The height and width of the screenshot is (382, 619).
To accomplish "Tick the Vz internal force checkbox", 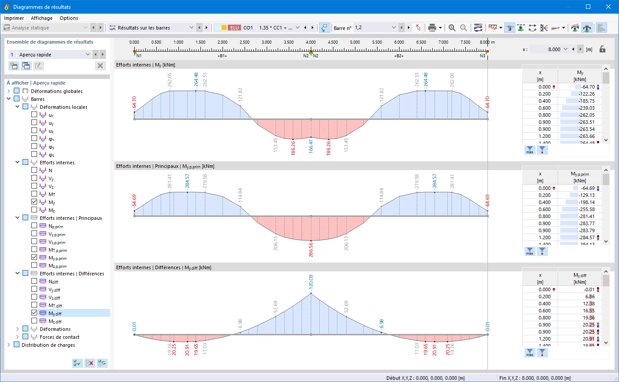I will point(34,186).
